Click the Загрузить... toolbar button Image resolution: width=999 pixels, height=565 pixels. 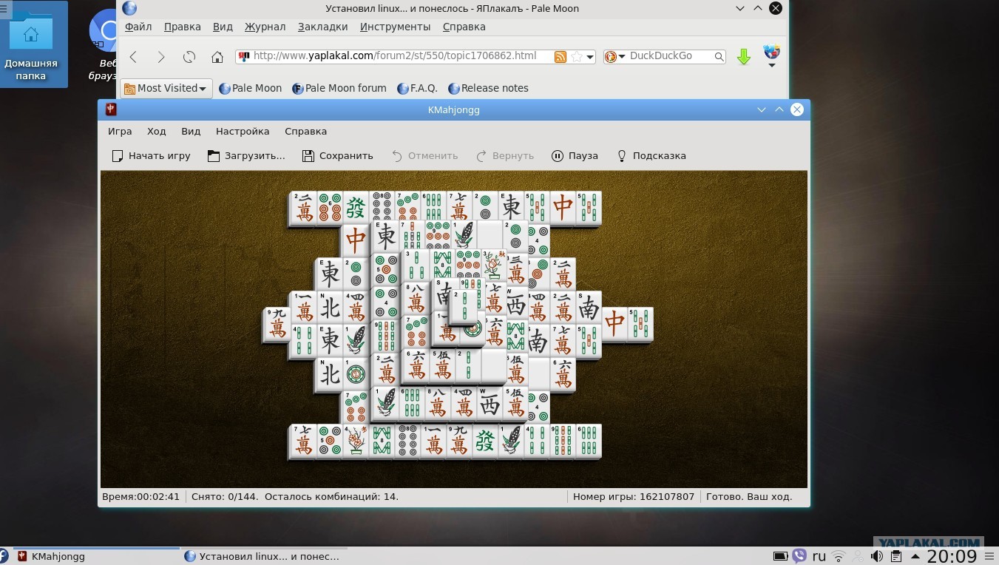click(x=246, y=156)
